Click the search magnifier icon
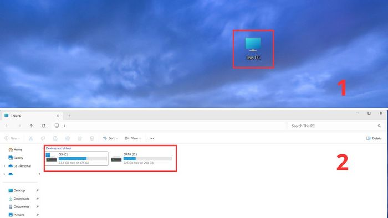This screenshot has width=388, height=218. tap(379, 126)
